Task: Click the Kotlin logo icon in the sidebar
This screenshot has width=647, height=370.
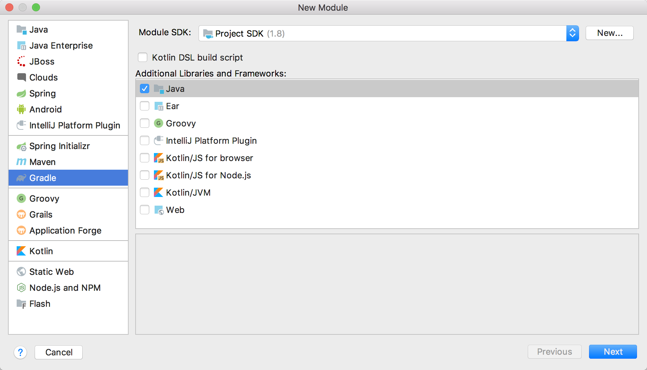Action: 21,251
